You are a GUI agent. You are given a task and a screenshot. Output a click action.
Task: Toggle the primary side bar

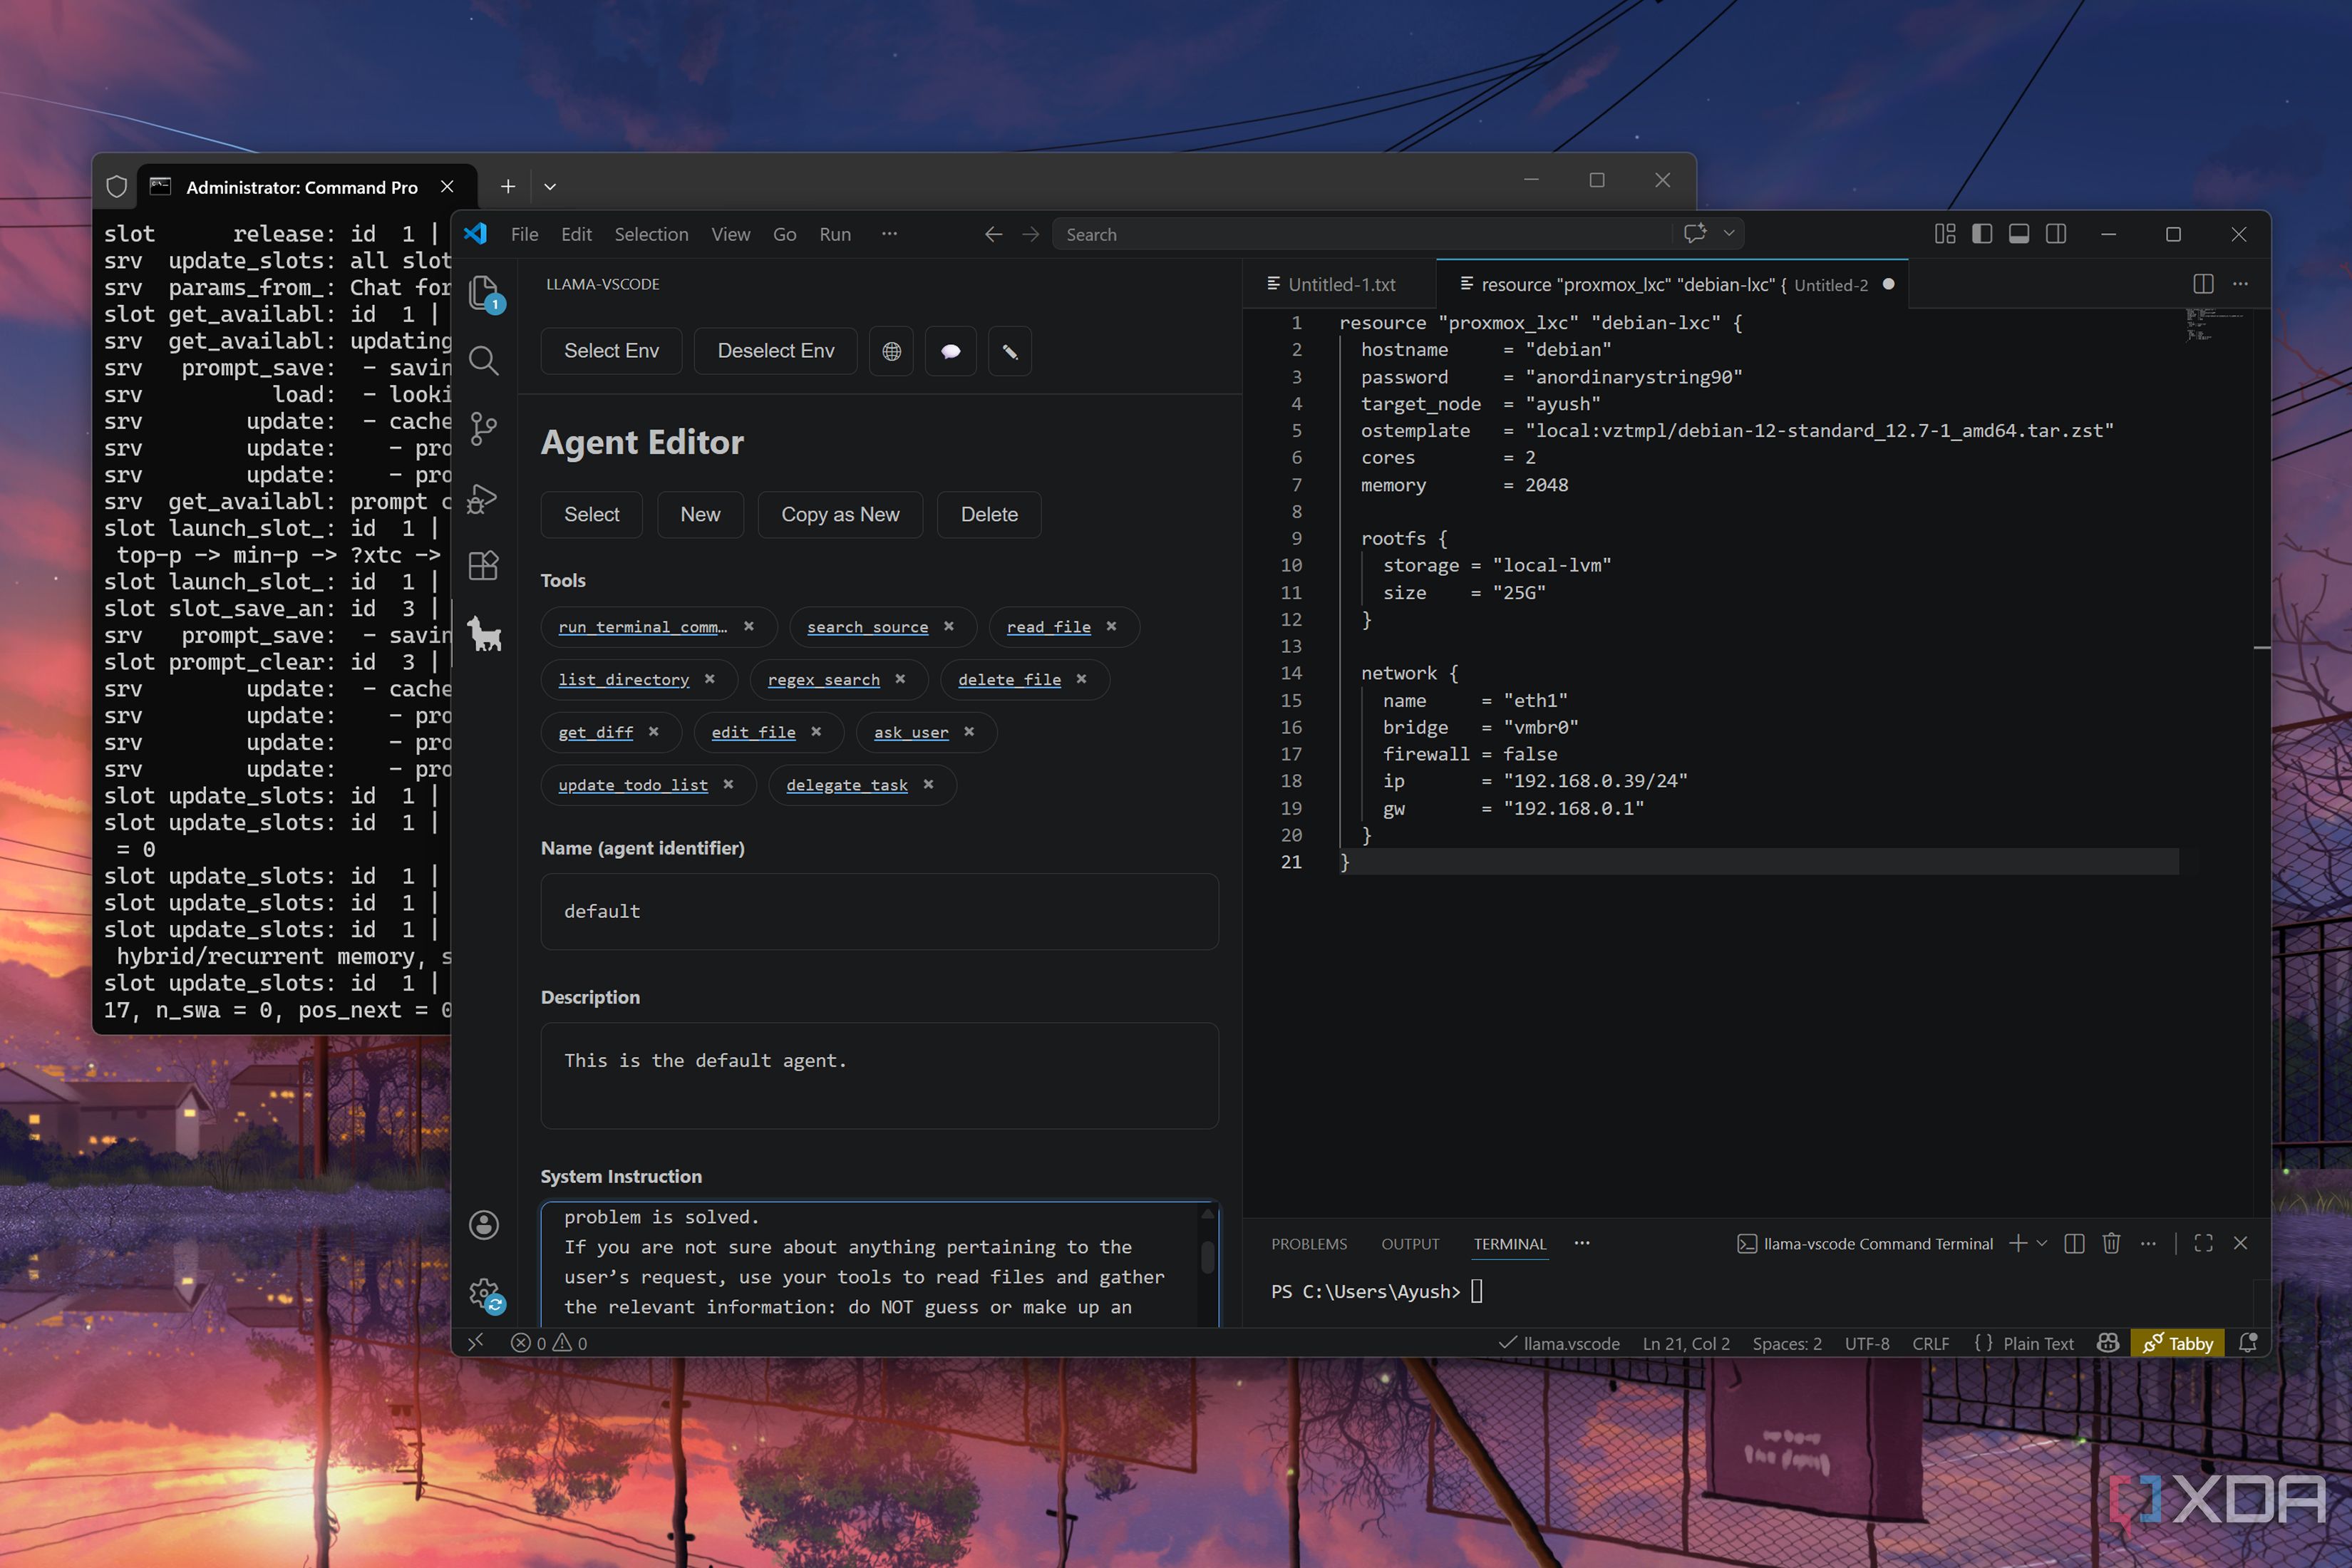(x=1982, y=234)
